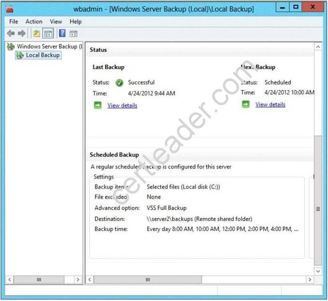Open the Action menu
This screenshot has height=301, width=328.
(x=34, y=21)
